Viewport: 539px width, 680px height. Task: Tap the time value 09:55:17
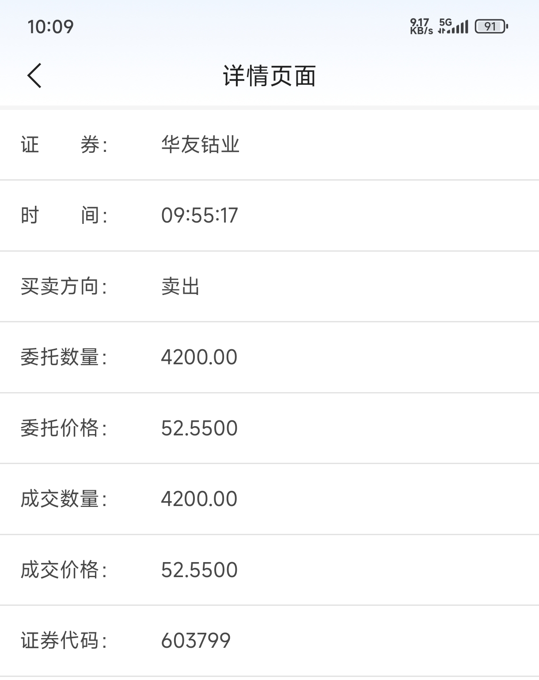pos(199,215)
